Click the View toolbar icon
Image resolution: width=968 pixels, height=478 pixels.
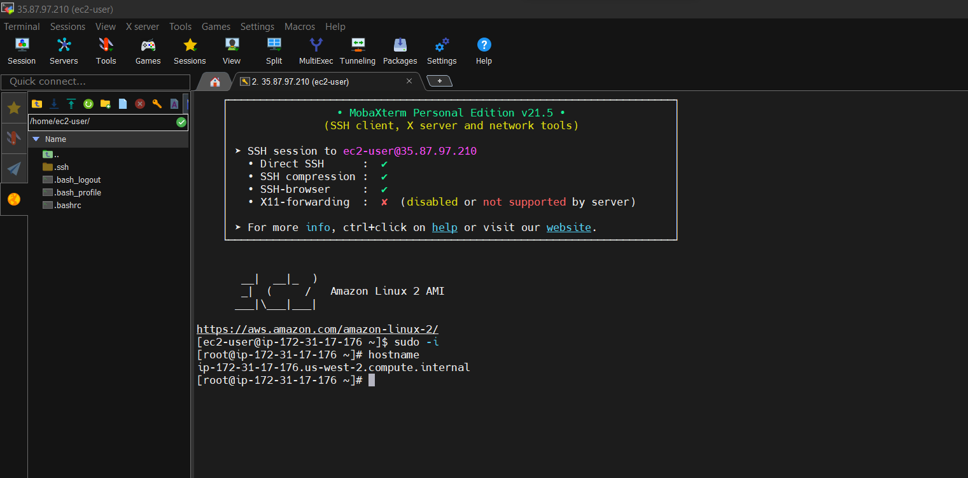(232, 51)
